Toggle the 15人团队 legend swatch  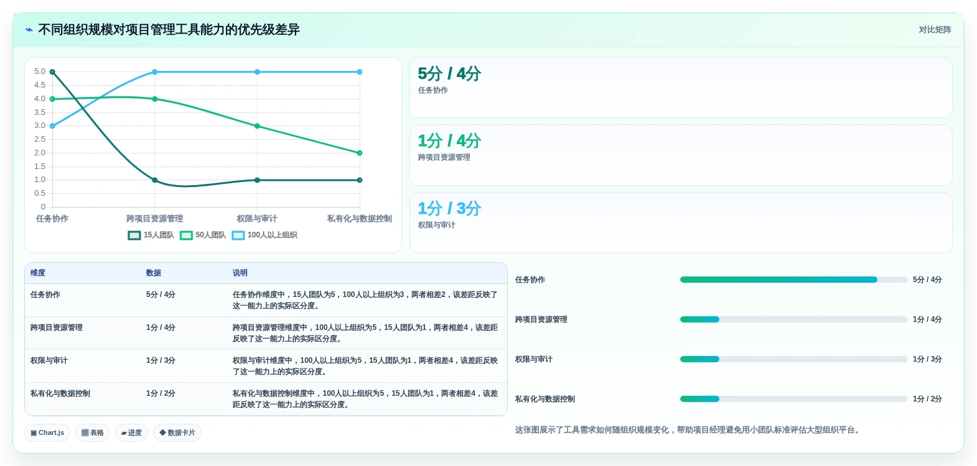[134, 235]
